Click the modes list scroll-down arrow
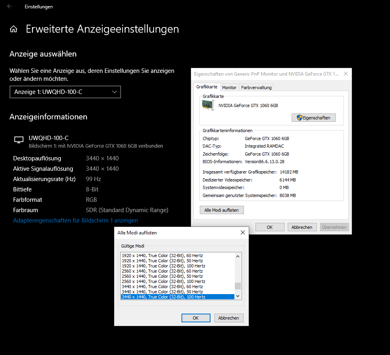This screenshot has width=390, height=355. pos(238,296)
